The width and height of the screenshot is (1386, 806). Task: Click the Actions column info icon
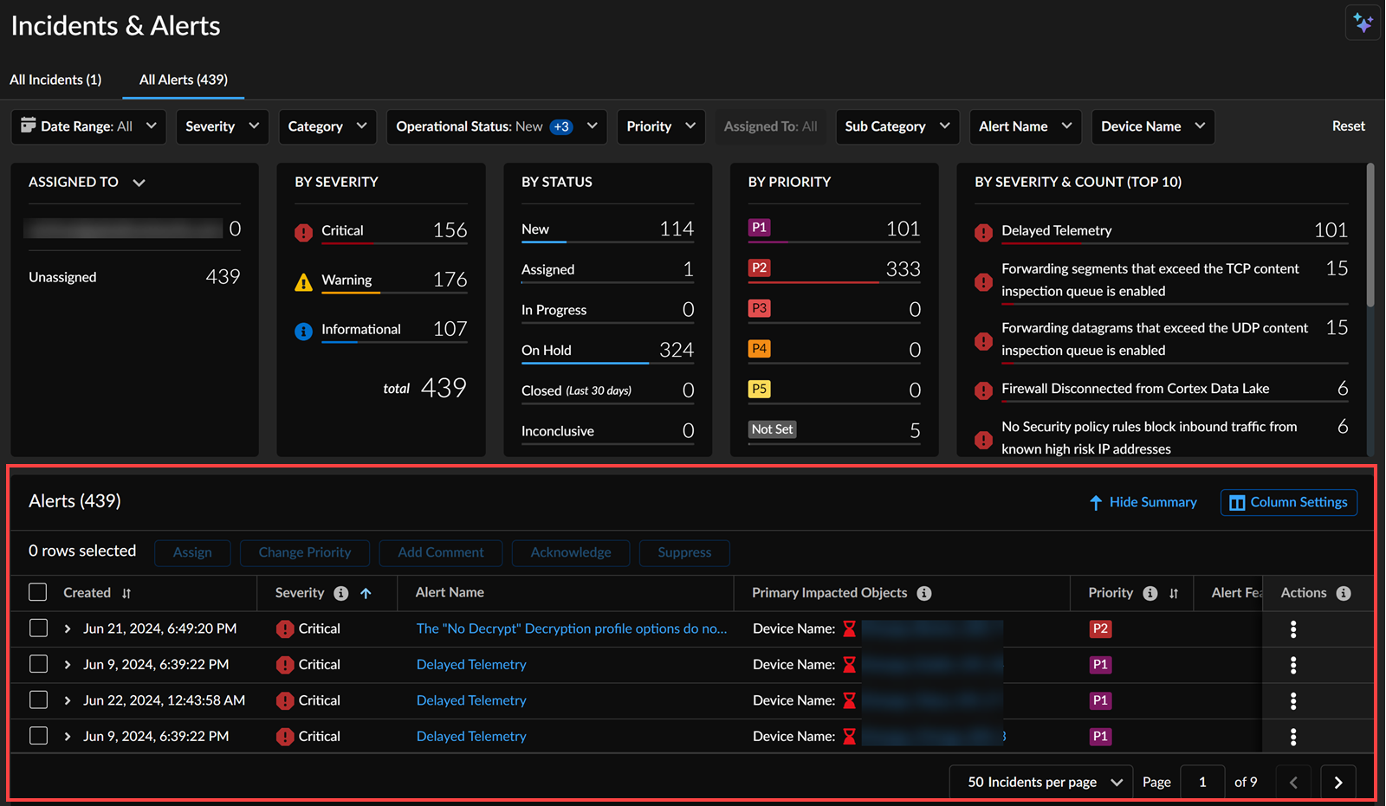tap(1344, 593)
